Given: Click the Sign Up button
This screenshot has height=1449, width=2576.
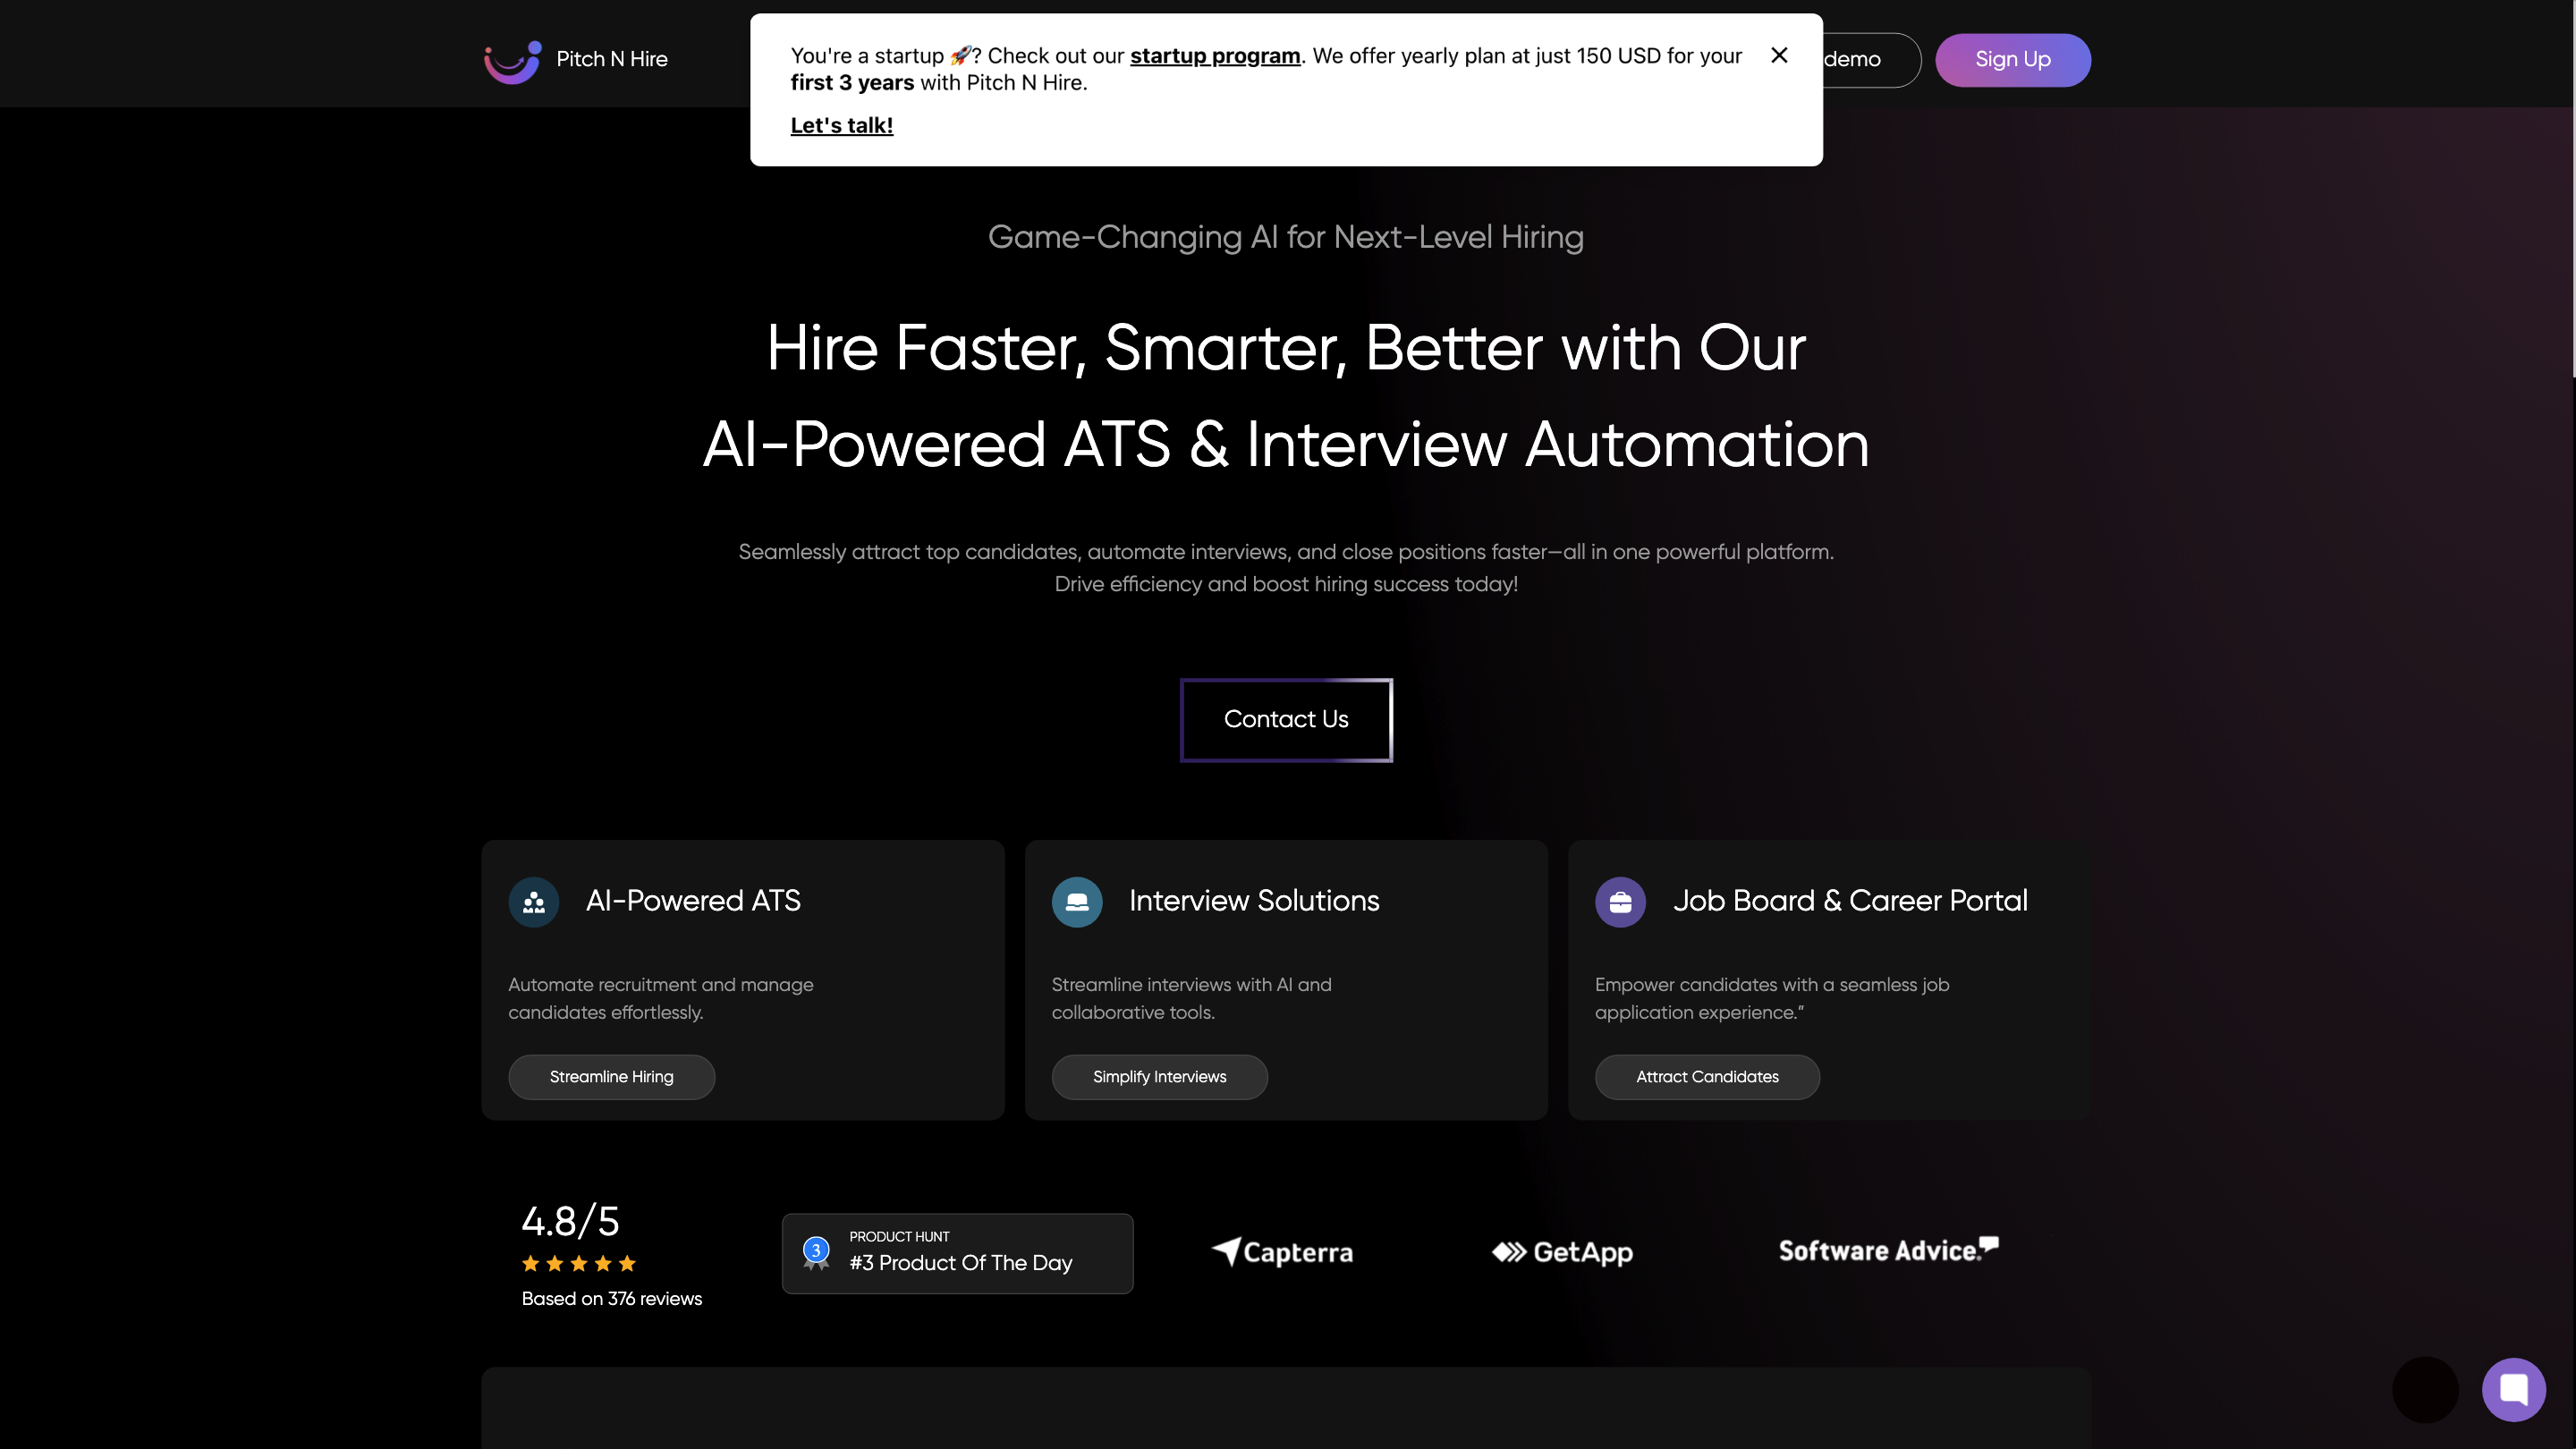Looking at the screenshot, I should click(2013, 60).
